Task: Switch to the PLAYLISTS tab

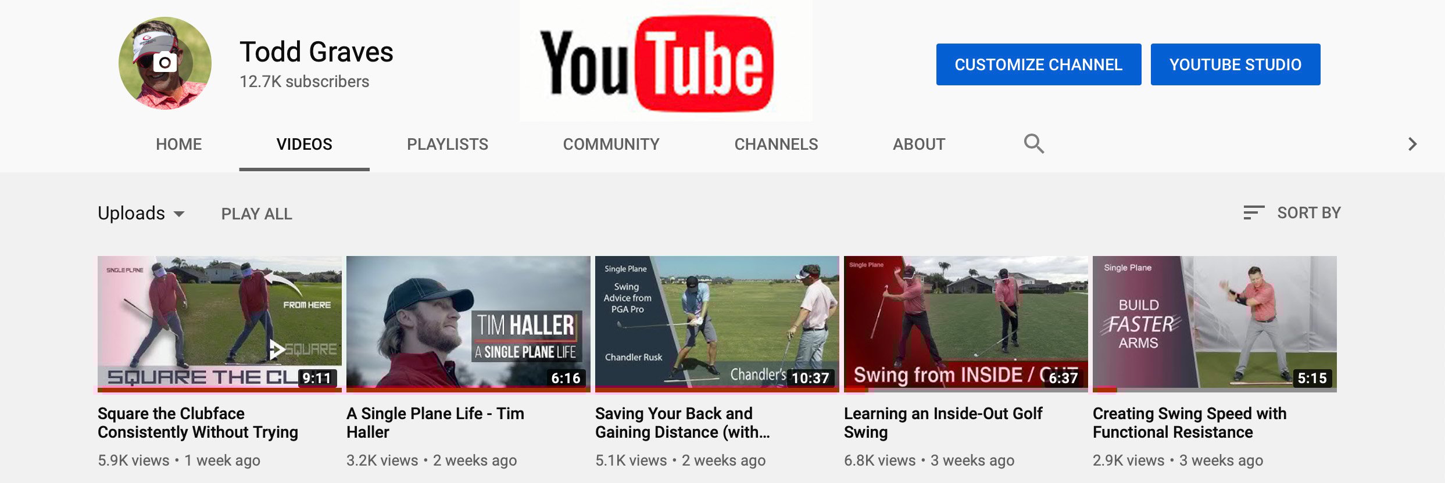Action: [x=448, y=144]
